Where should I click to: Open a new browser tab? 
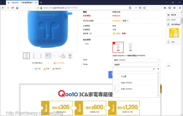tap(41, 3)
